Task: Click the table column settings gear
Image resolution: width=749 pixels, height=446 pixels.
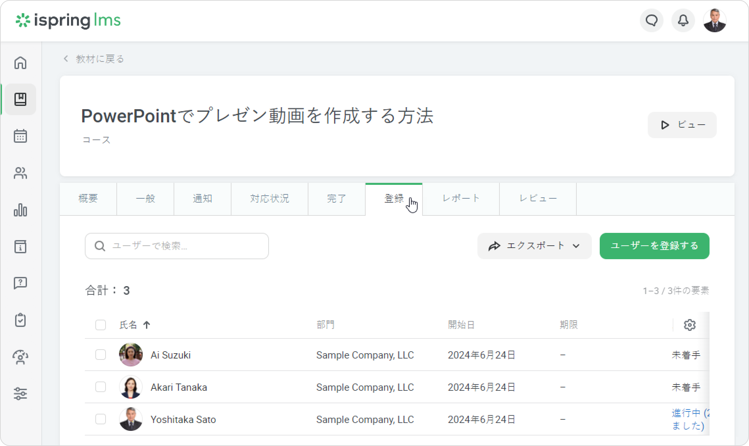Action: coord(689,325)
